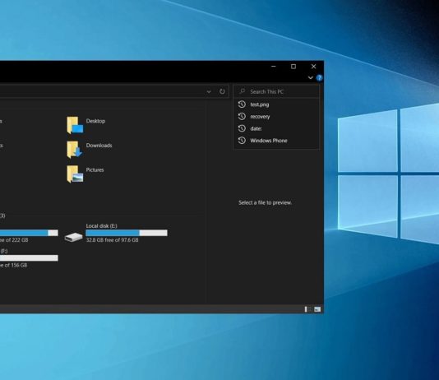Viewport: 439px width, 380px height.
Task: Open the Downloads folder
Action: tap(75, 149)
